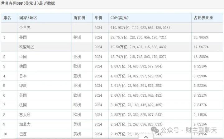This screenshot has height=139, width=224.
Task: Select the 日本 country cell
Action: pyautogui.click(x=23, y=76)
